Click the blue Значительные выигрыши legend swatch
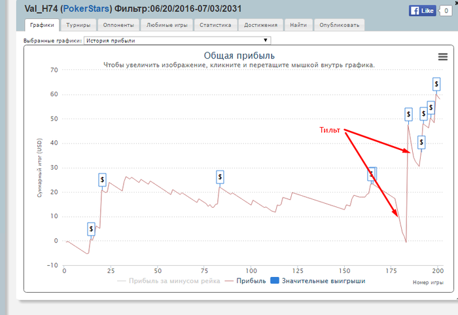The width and height of the screenshot is (458, 315). [x=275, y=280]
